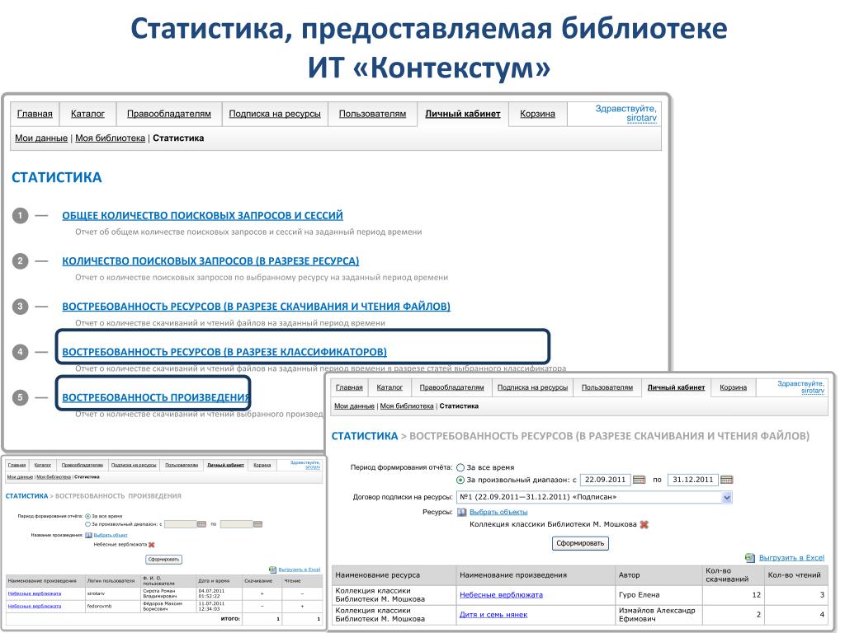
Task: Open Подписка на ресурсы tab in Востребованность произведения window
Action: [134, 465]
